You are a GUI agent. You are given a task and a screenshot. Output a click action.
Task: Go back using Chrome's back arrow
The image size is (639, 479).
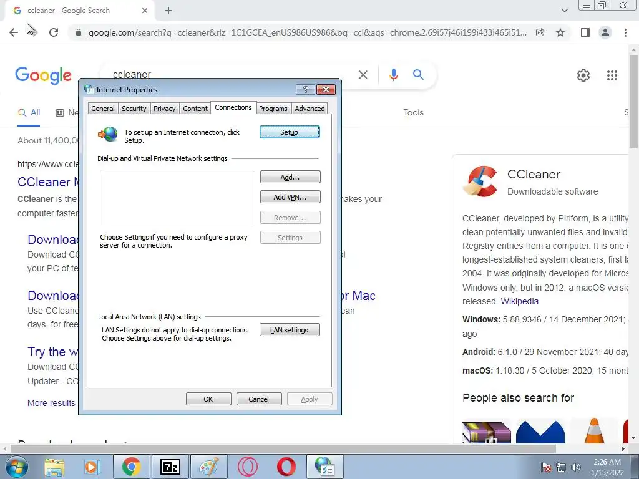(14, 32)
